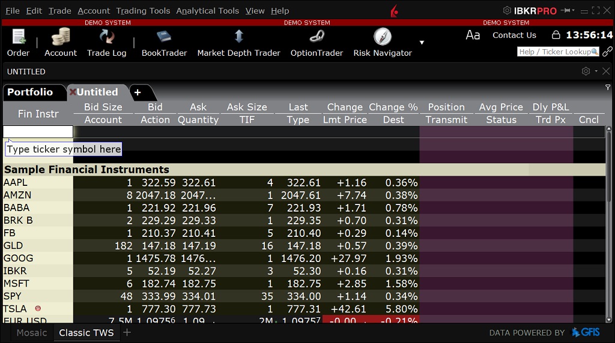
Task: Open the Help menu
Action: click(280, 11)
